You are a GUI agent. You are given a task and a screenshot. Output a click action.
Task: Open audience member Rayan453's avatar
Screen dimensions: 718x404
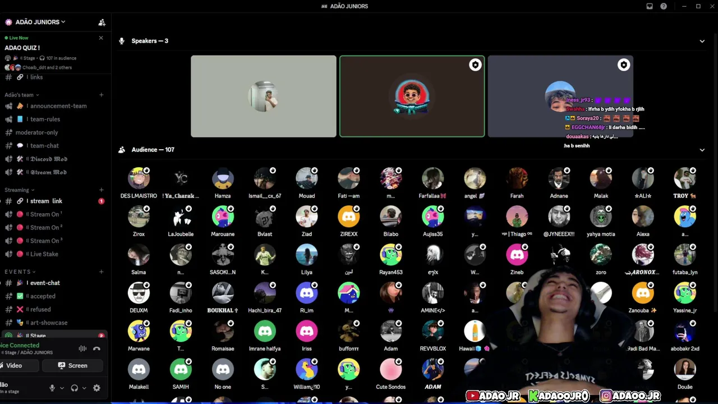pyautogui.click(x=391, y=255)
